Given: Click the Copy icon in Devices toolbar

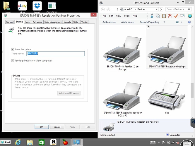Looking at the screenshot, I should click(x=158, y=16).
